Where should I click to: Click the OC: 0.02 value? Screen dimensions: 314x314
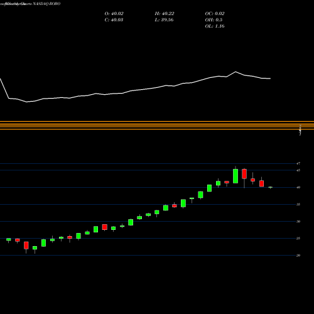[215, 14]
